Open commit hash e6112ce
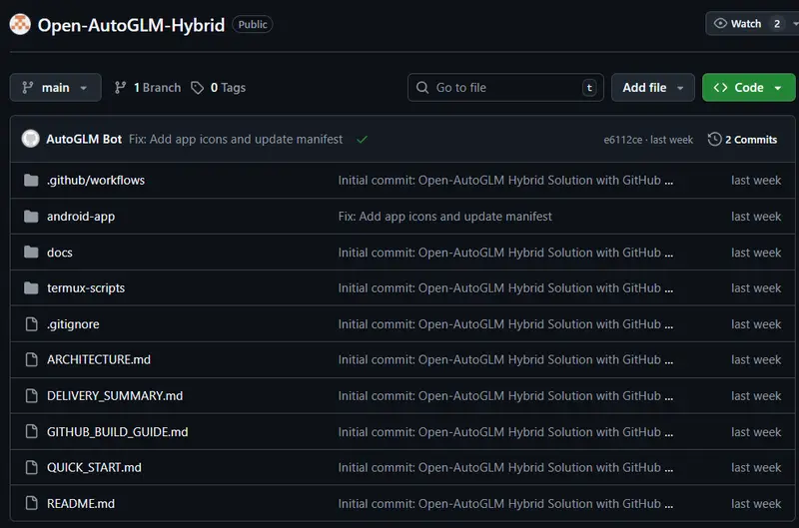 [x=623, y=140]
